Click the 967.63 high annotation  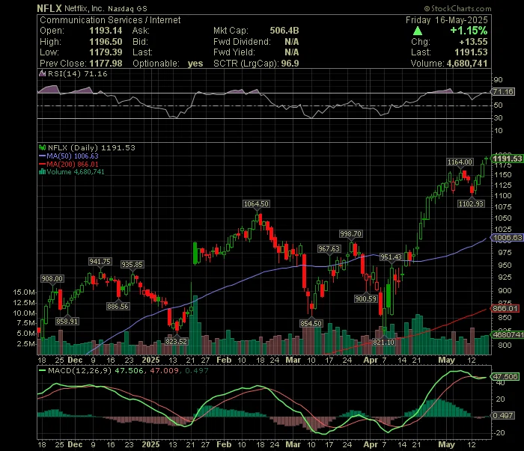pos(329,249)
